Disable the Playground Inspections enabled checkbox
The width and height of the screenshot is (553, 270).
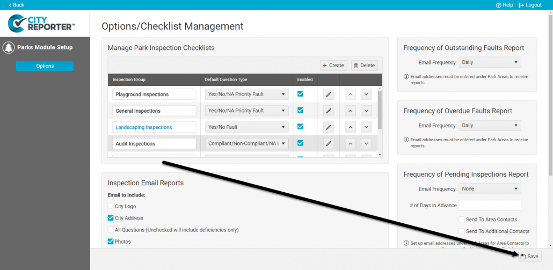point(301,94)
